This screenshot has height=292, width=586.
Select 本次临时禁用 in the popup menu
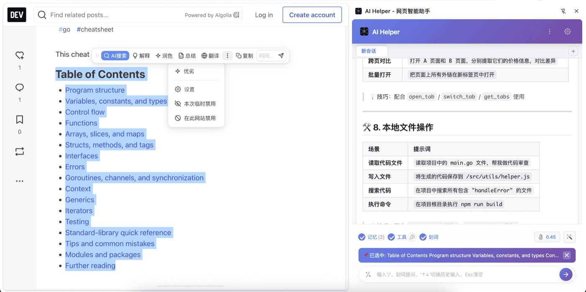click(x=196, y=104)
